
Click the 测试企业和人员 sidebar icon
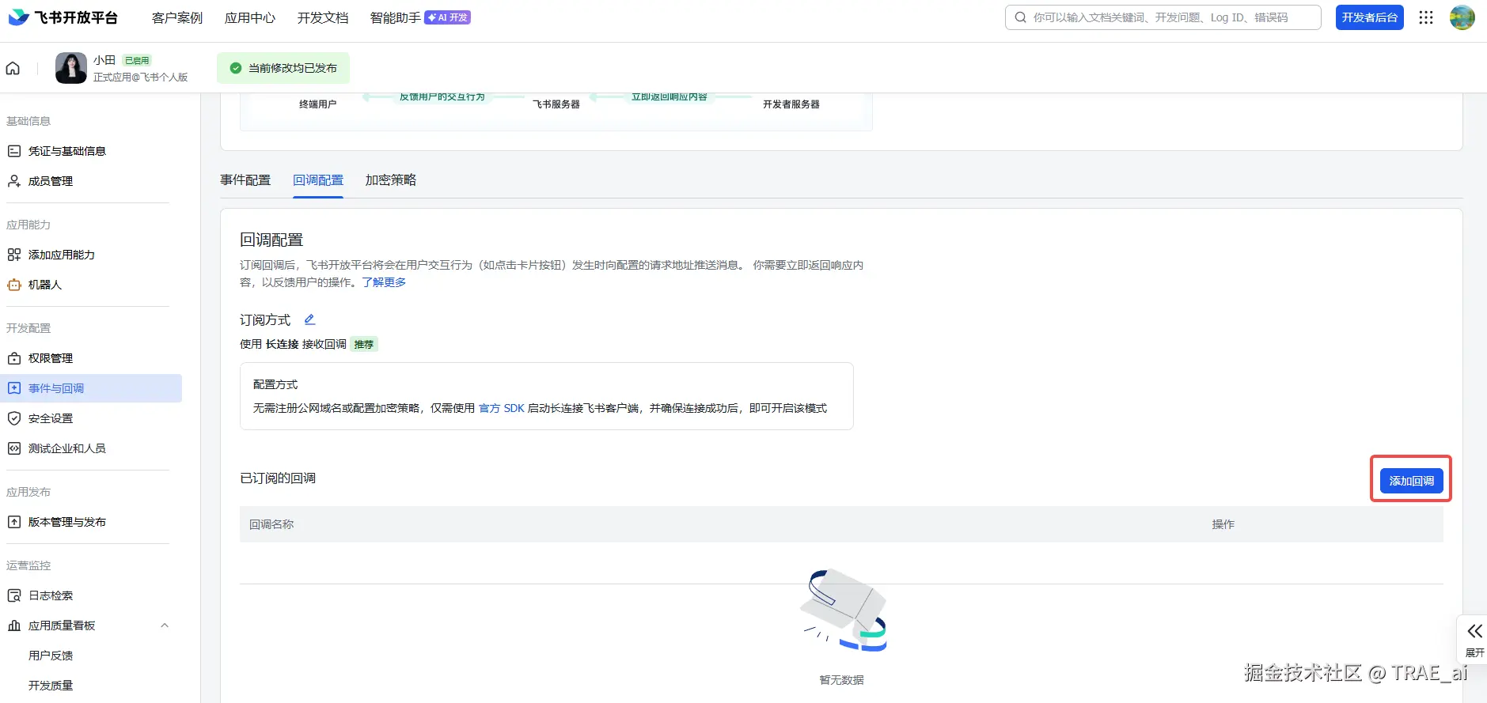pos(14,448)
